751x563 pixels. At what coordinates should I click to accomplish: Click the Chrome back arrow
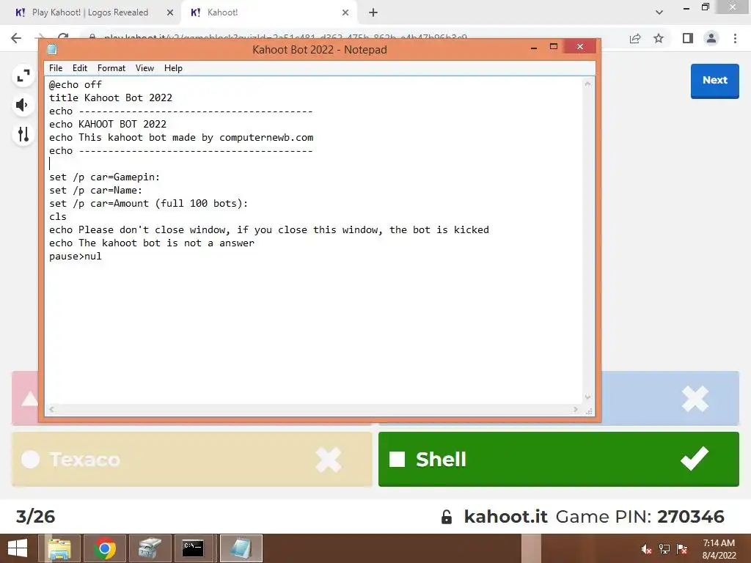click(16, 38)
